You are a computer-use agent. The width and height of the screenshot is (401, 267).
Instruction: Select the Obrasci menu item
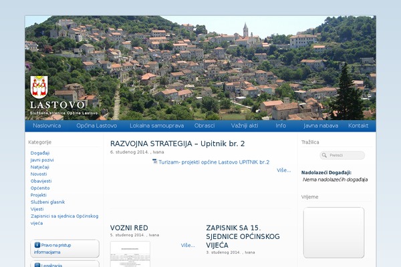tap(205, 125)
